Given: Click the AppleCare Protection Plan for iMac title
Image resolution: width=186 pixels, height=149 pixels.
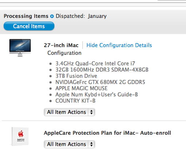Looking at the screenshot, I should tap(108, 133).
